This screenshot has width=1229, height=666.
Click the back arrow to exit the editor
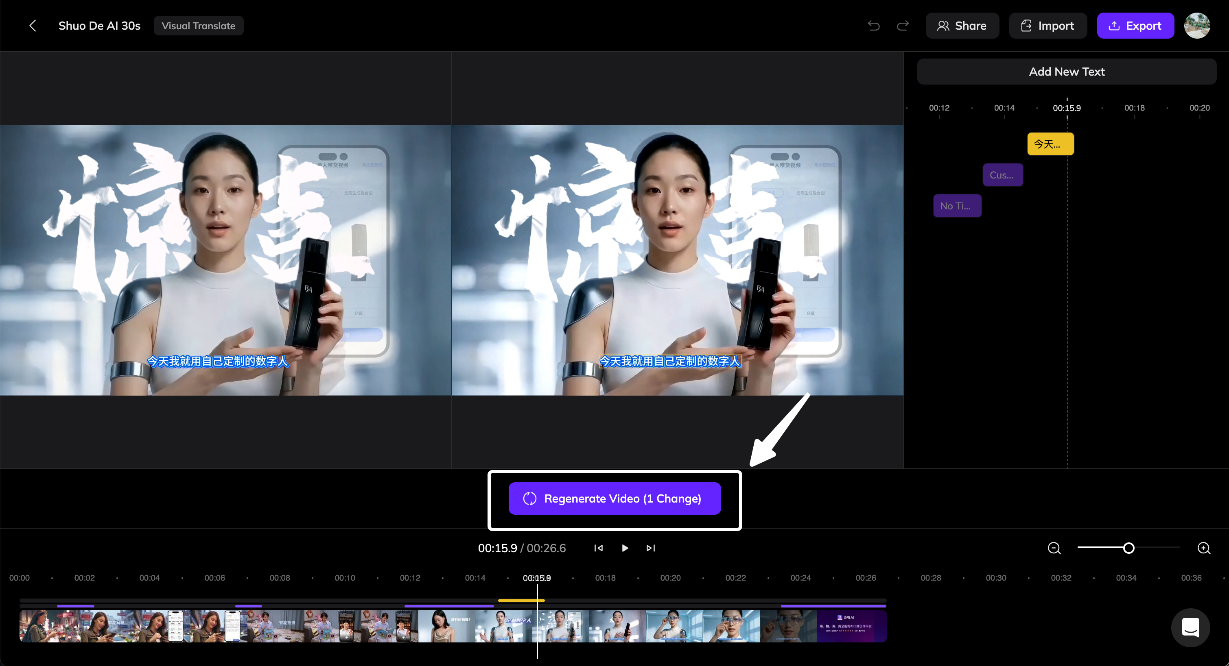[33, 25]
